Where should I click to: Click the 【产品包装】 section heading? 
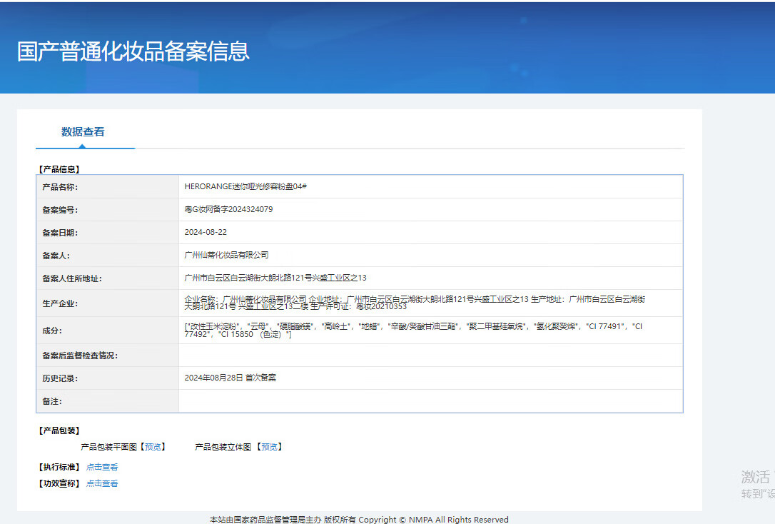pyautogui.click(x=59, y=430)
